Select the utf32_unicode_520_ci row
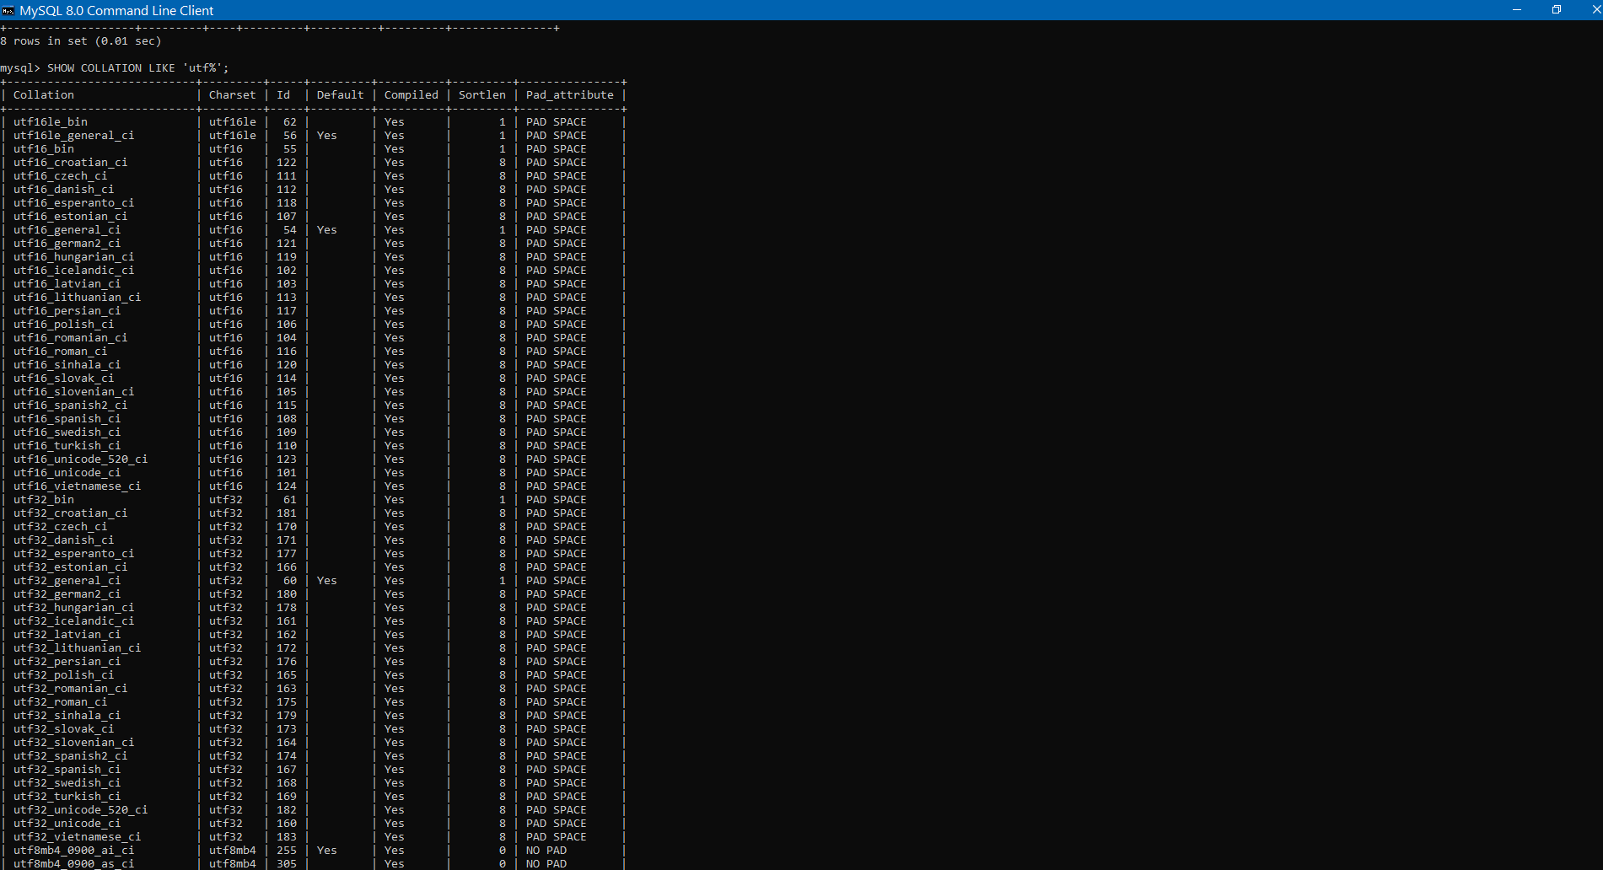The height and width of the screenshot is (870, 1603). coord(80,809)
